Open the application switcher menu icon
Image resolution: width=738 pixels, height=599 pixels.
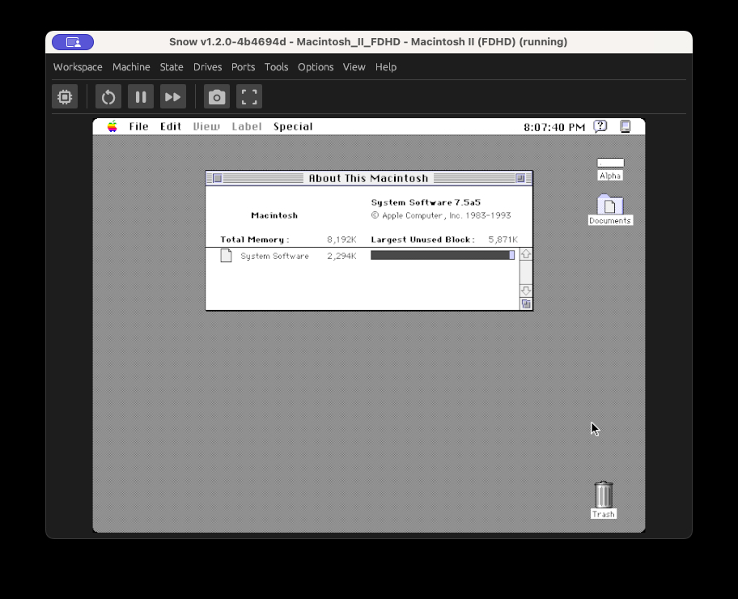[x=625, y=126]
